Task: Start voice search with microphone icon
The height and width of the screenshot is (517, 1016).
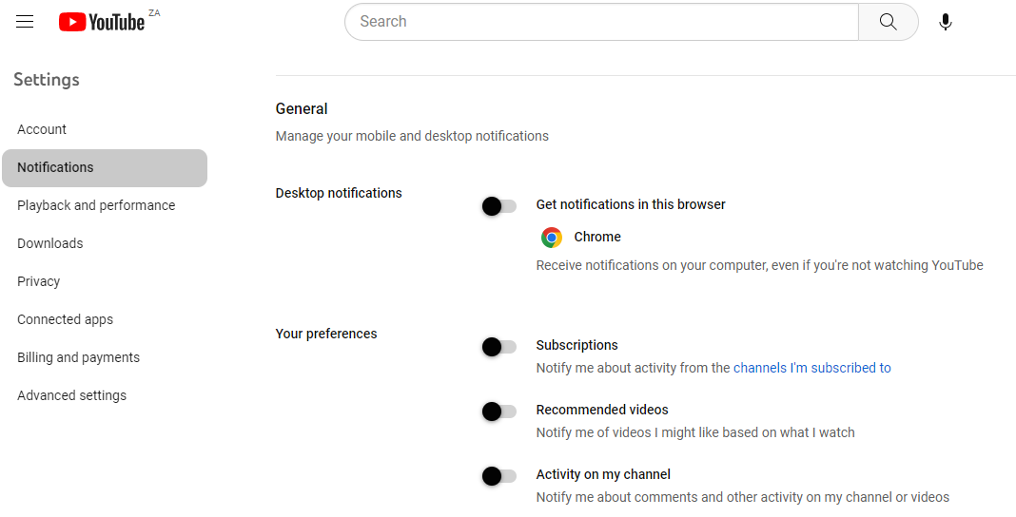Action: (x=946, y=22)
